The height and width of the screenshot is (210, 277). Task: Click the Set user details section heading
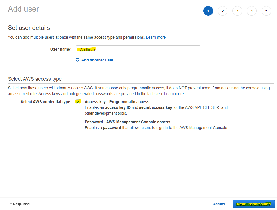coord(29,28)
